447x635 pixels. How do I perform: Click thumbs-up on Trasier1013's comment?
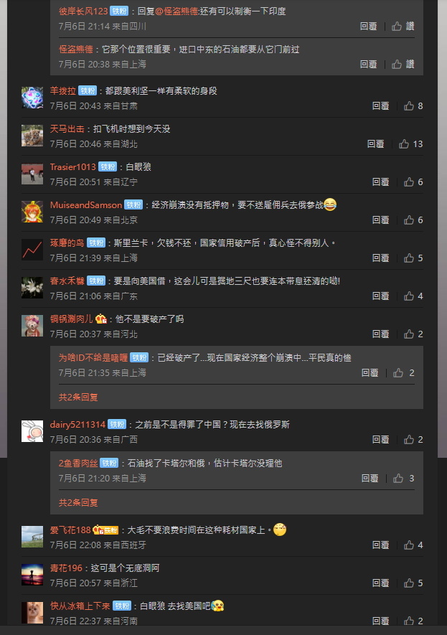pos(413,182)
